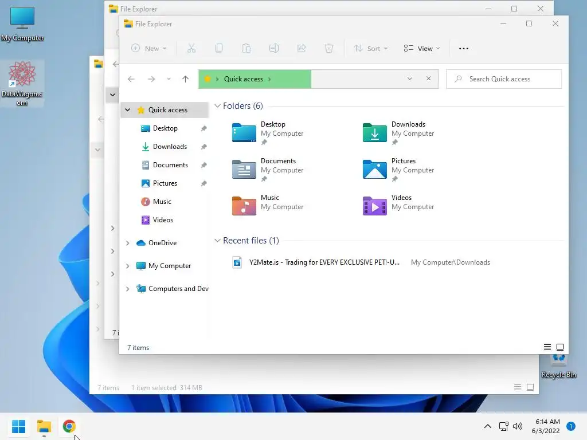Viewport: 587px width, 440px height.
Task: Expand the My Computer tree node
Action: point(128,266)
